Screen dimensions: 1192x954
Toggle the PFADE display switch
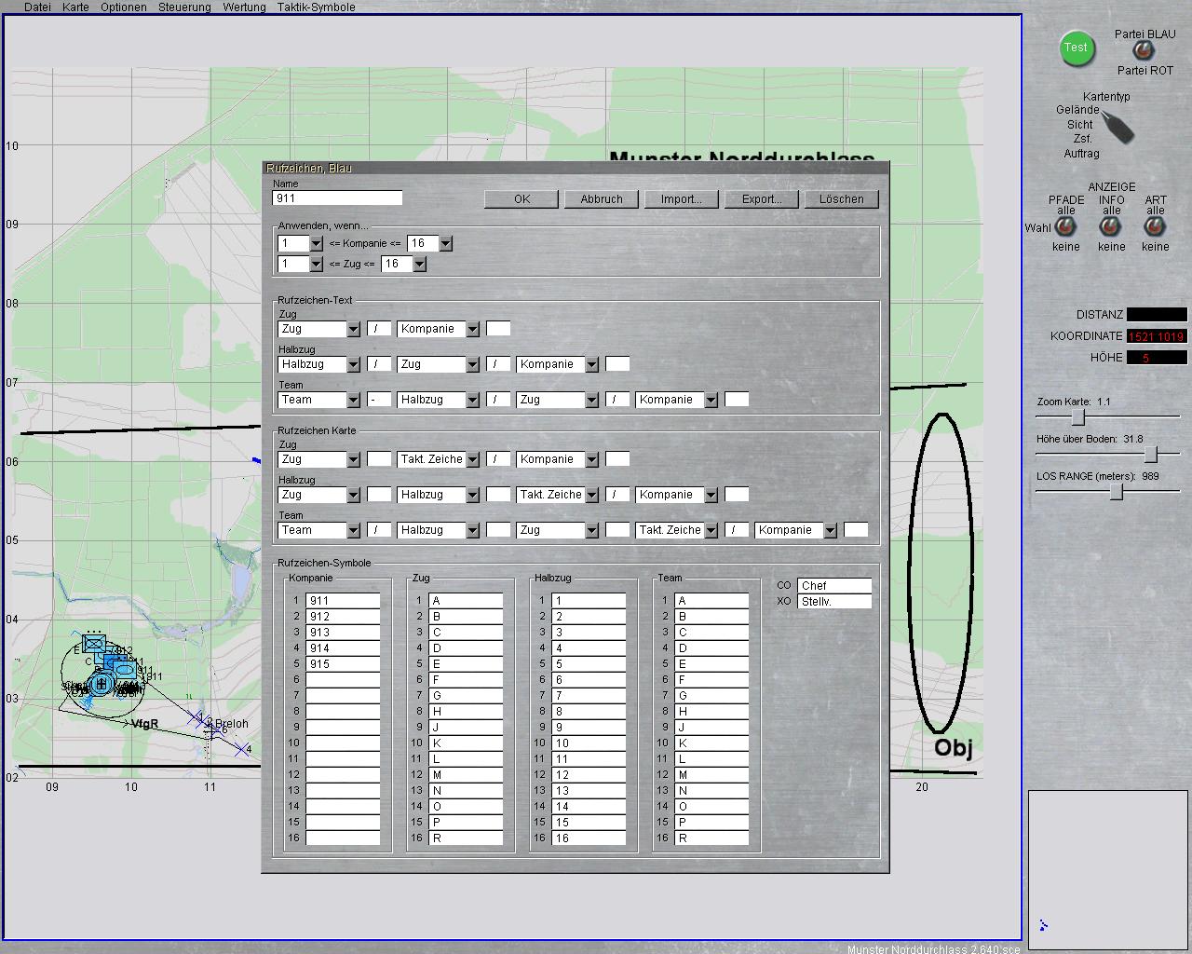[x=1065, y=228]
